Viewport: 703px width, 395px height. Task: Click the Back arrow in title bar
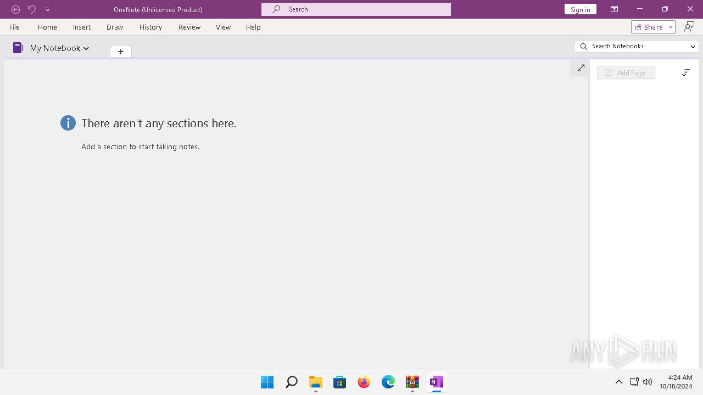tap(15, 9)
